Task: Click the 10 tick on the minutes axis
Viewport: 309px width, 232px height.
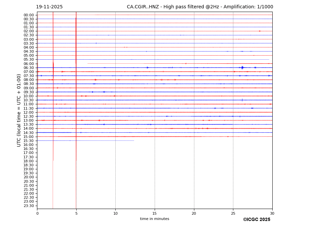Action: tap(115, 213)
